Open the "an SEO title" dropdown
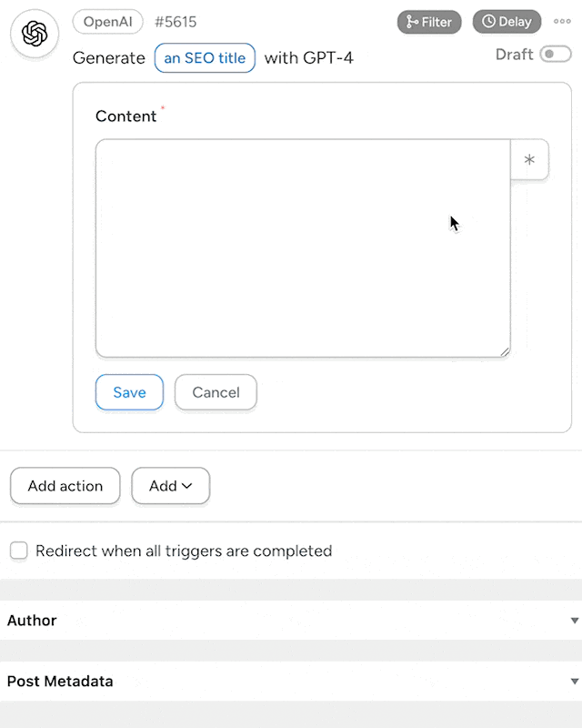 point(205,57)
